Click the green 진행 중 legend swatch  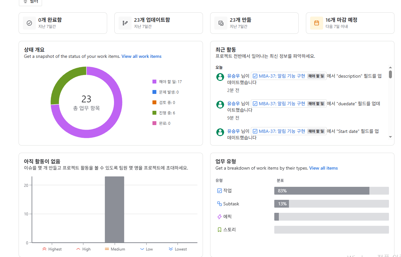pyautogui.click(x=154, y=113)
